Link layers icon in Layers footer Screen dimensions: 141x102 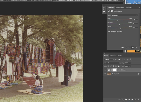[x=119, y=99]
